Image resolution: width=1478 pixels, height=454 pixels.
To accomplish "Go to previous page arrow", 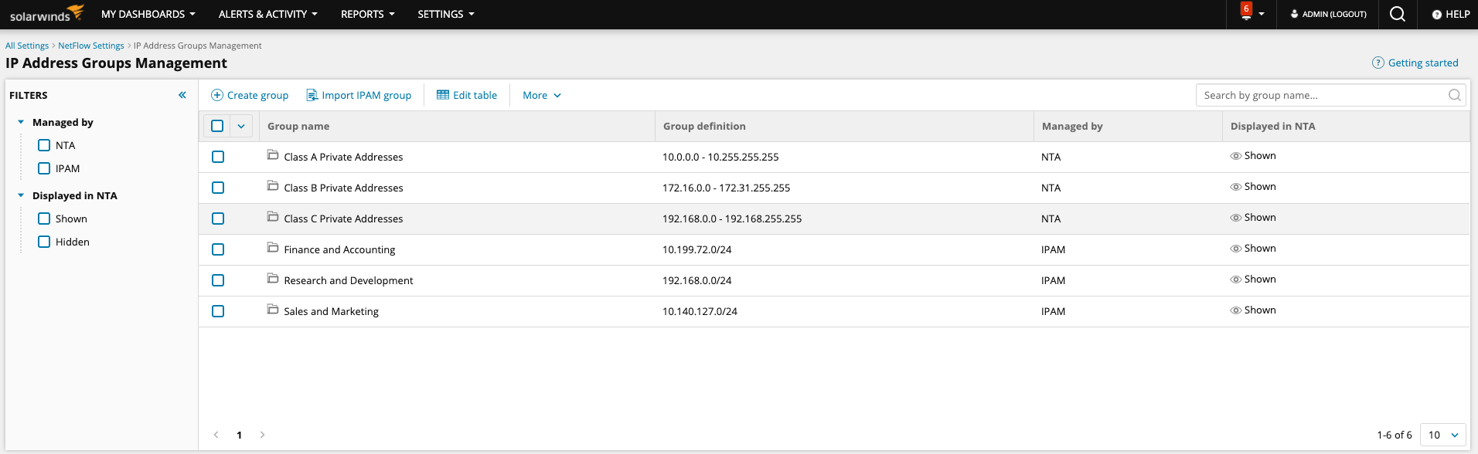I will pyautogui.click(x=216, y=435).
